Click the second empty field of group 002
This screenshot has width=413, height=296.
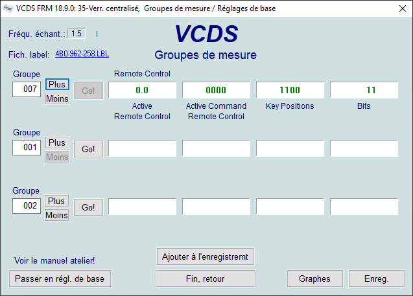click(x=216, y=207)
